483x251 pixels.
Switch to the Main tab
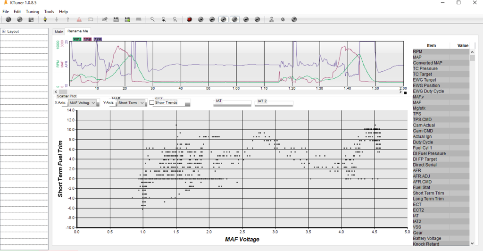59,32
